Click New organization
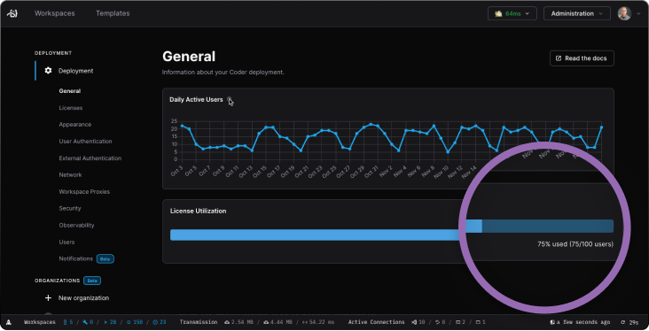Image resolution: width=649 pixels, height=331 pixels. click(83, 298)
